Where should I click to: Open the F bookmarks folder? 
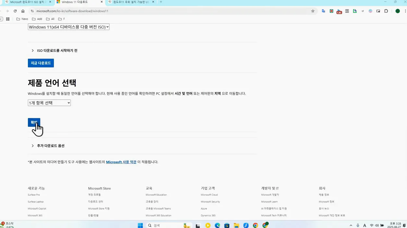click(61, 19)
